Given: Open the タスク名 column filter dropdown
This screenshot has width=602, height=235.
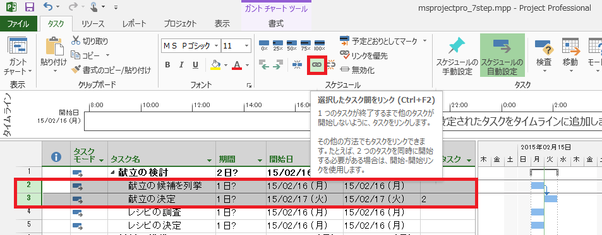Looking at the screenshot, I should click(x=209, y=160).
